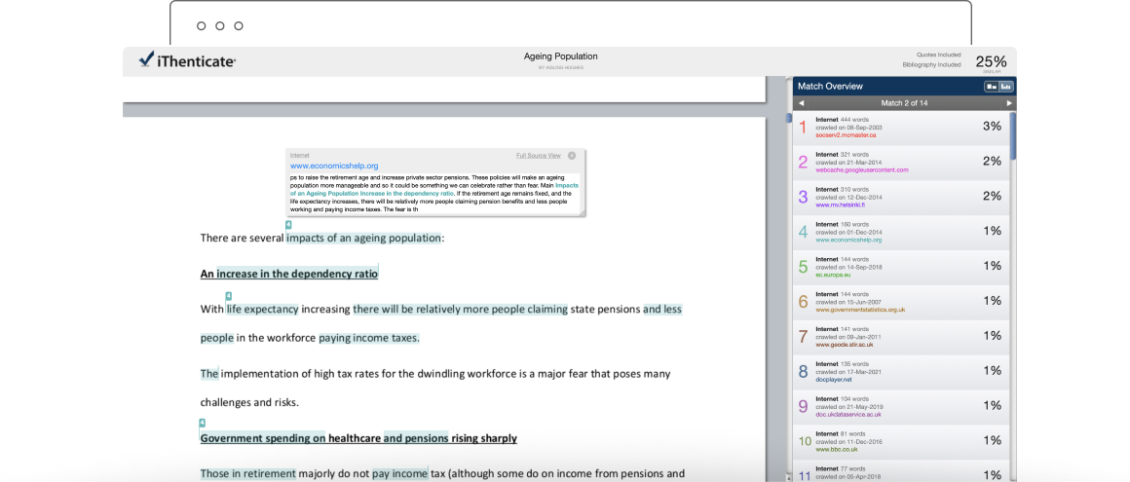Select match 1 socserv2.mcmaster.ca
The image size is (1130, 482).
click(x=901, y=129)
